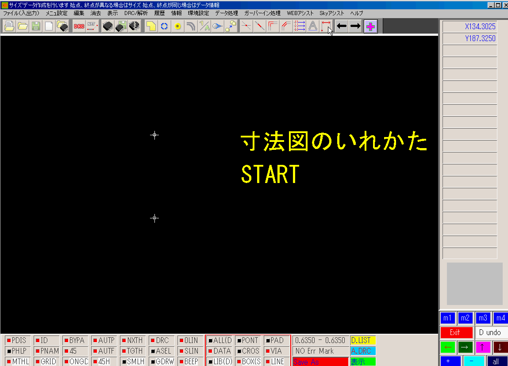Open the ファイル(入出力) menu
The height and width of the screenshot is (366, 508).
(x=21, y=13)
